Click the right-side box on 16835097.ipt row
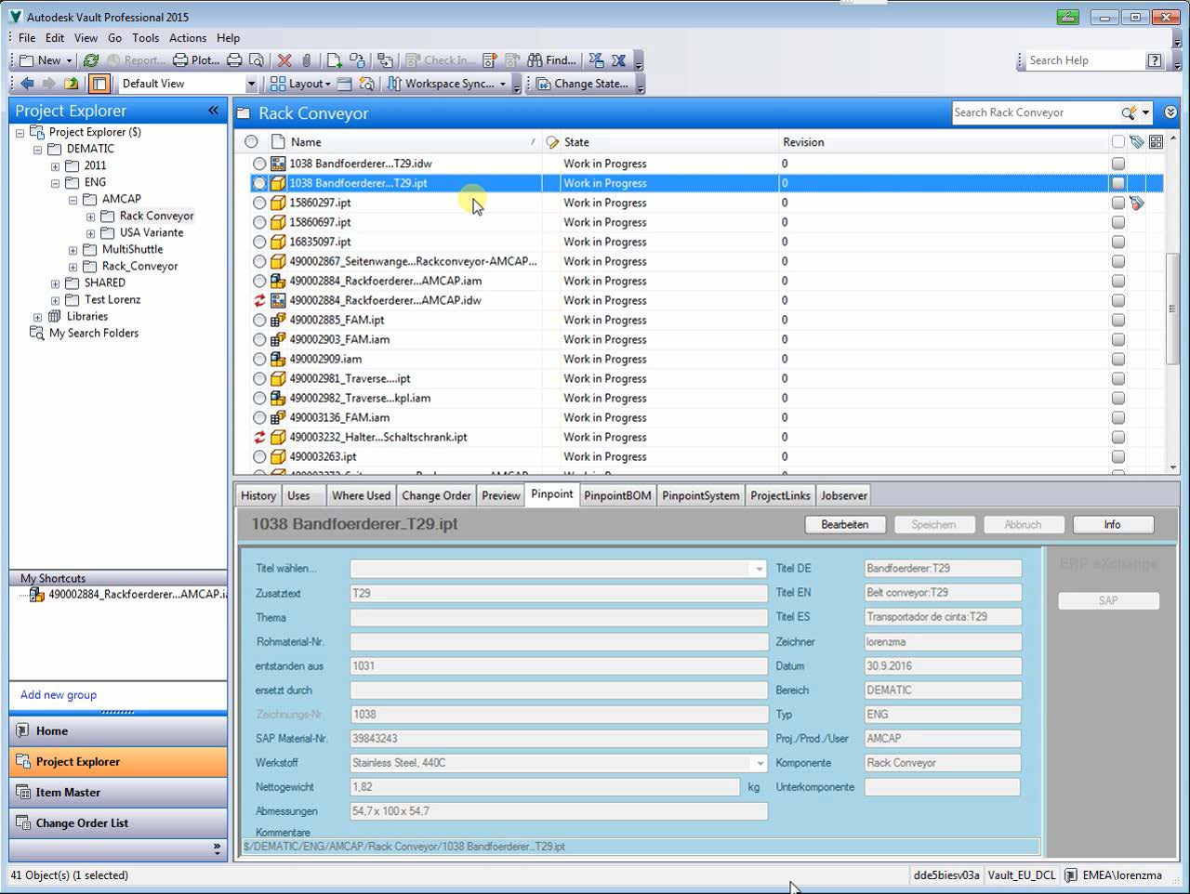 pos(1117,242)
